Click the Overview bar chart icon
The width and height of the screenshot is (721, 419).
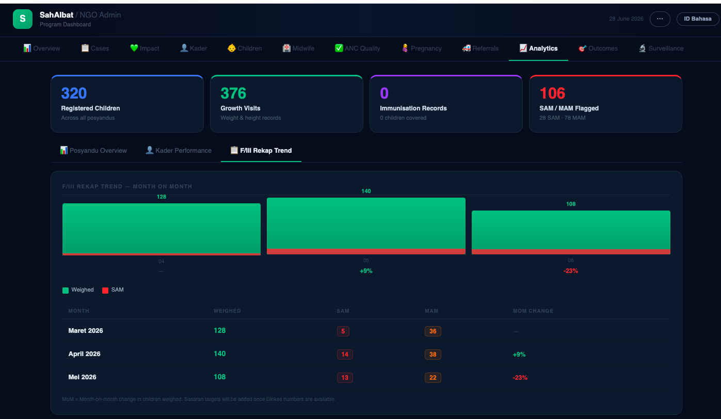tap(27, 48)
